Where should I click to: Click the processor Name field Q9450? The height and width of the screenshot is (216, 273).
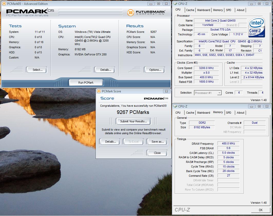220,21
